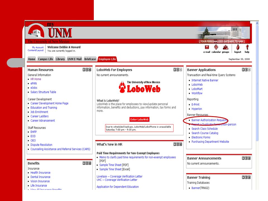The height and width of the screenshot is (201, 268).
Task: Open Banner Authorization Requests link
Action: click(x=209, y=120)
